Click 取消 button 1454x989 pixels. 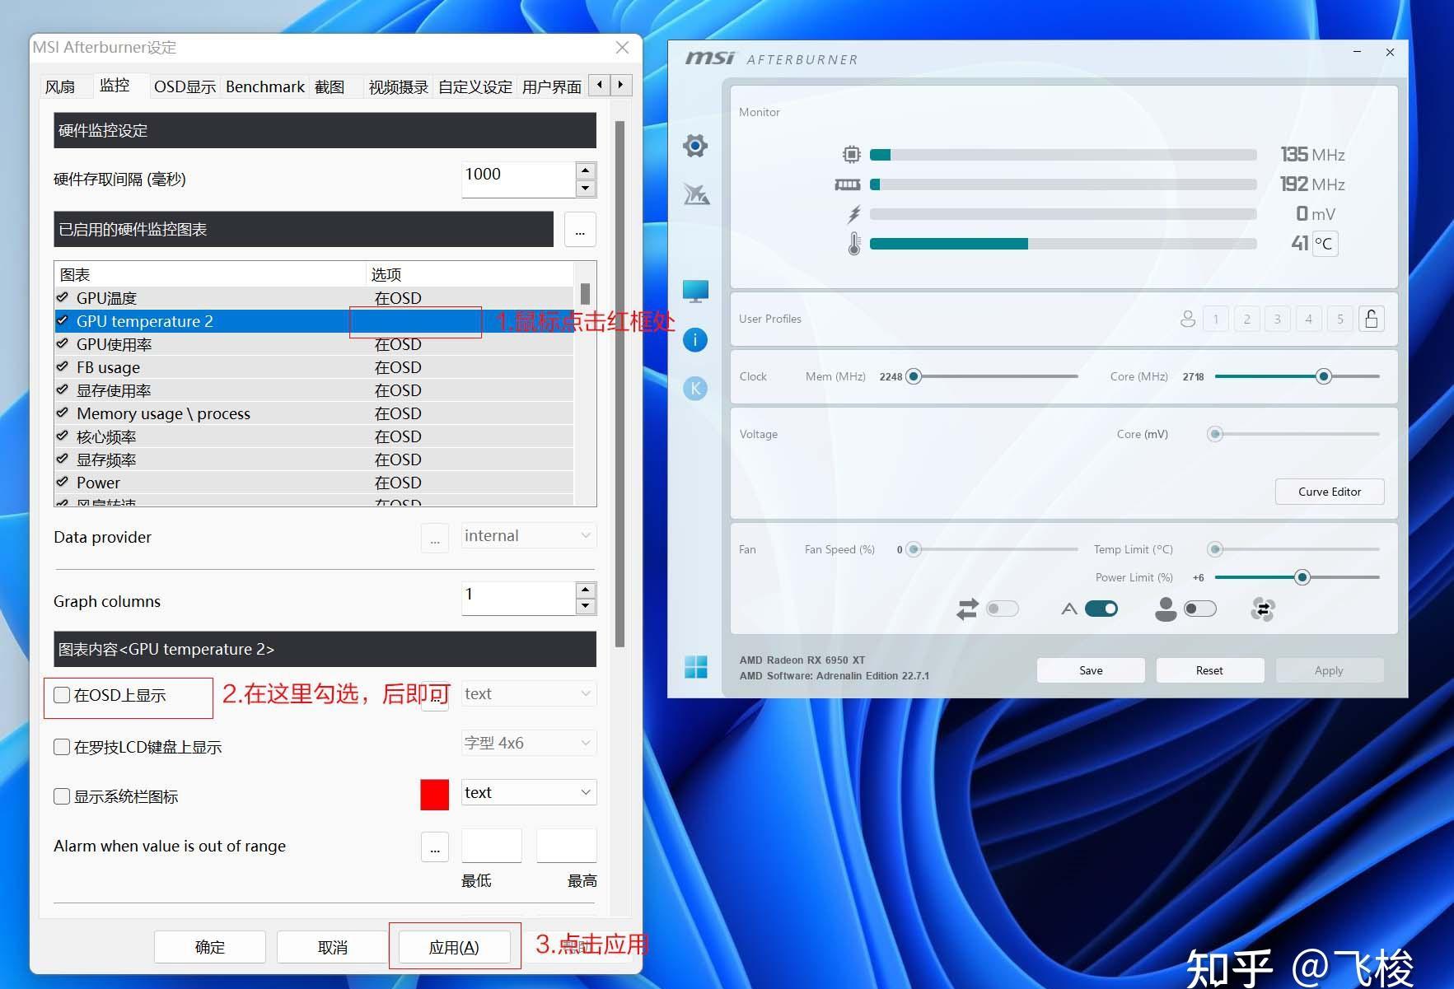tap(333, 947)
